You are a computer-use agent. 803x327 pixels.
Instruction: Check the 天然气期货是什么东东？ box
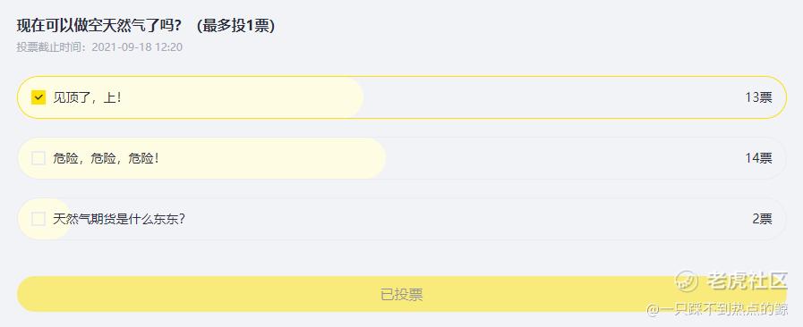pos(38,219)
